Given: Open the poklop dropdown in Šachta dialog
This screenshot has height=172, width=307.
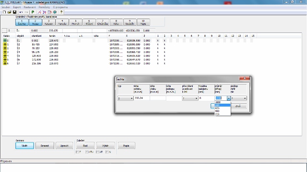Looking at the screenshot, I should [239, 98].
